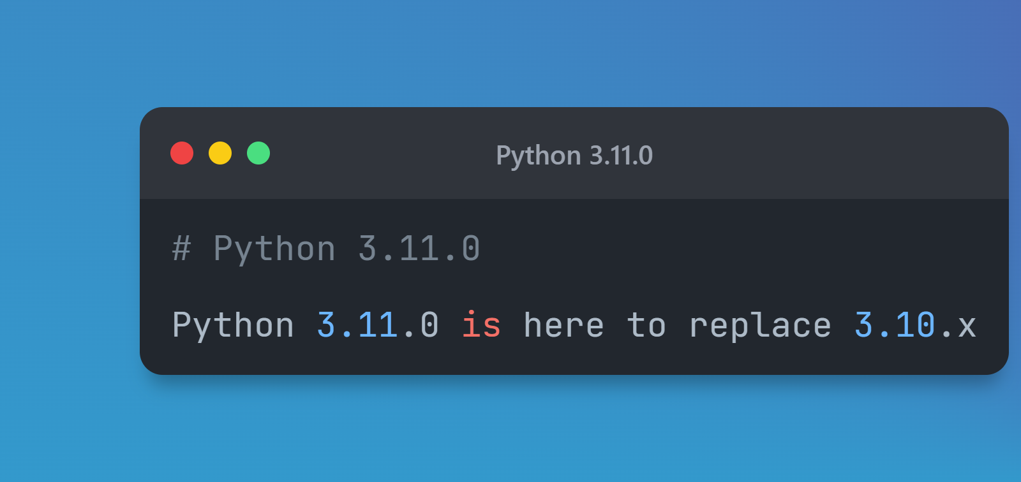The image size is (1021, 482).
Task: Click the green maximize dot
Action: (258, 154)
